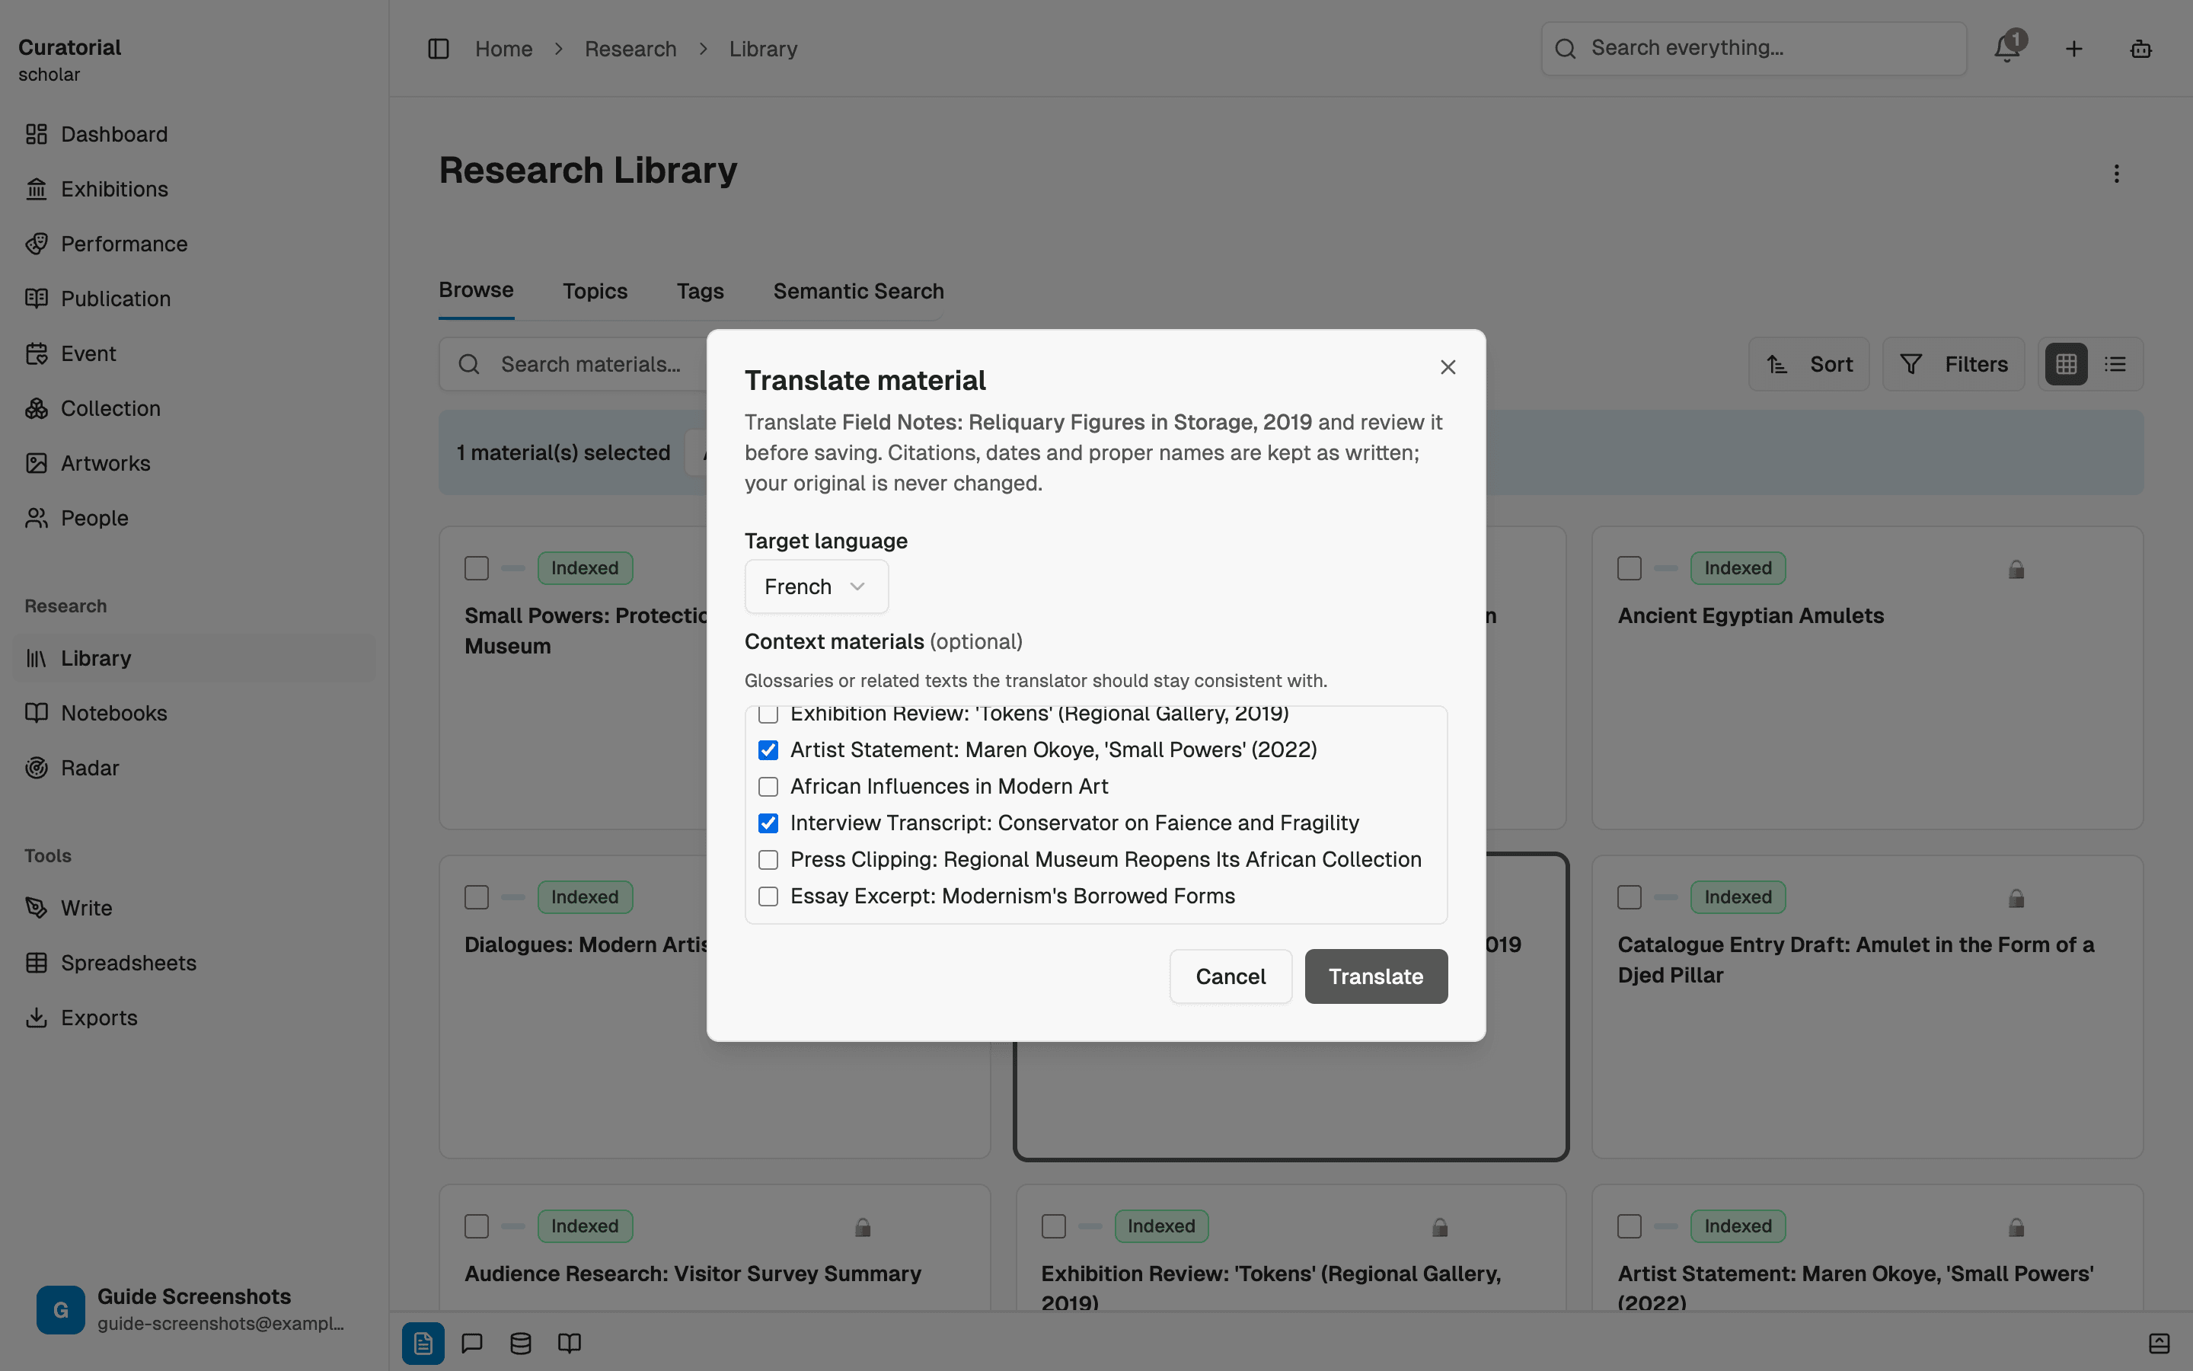2193x1371 pixels.
Task: Open the notifications bell
Action: pos(2007,48)
